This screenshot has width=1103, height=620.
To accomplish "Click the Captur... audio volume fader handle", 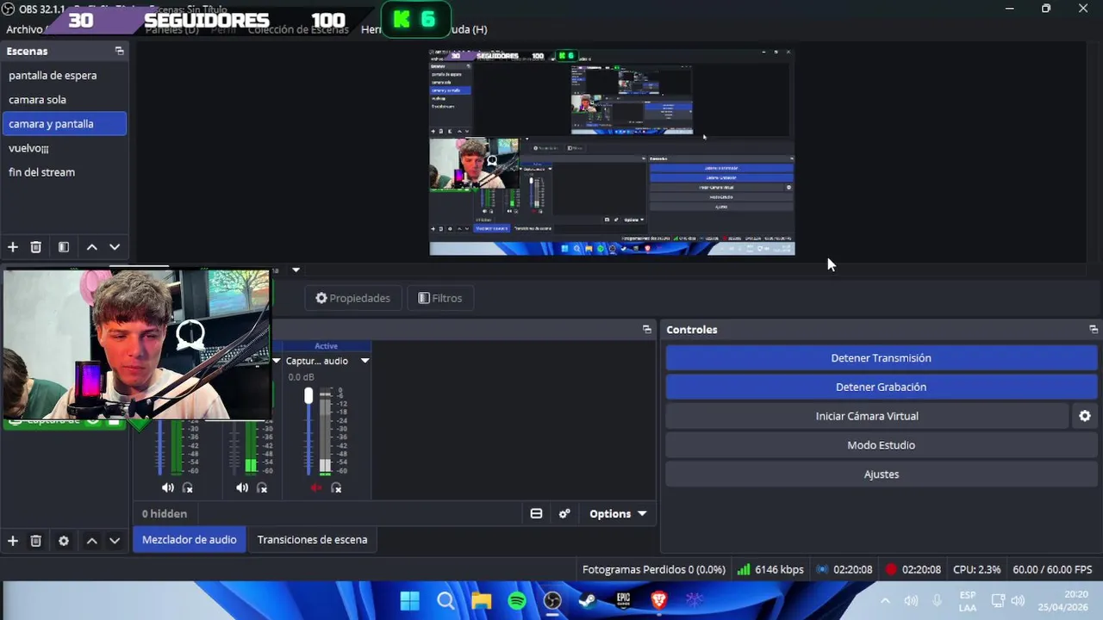I will [x=308, y=395].
